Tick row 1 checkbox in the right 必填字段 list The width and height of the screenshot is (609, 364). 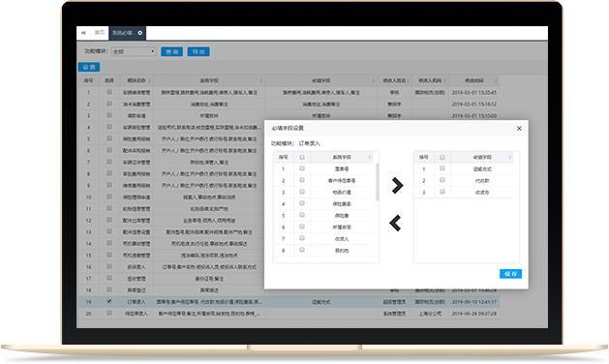[442, 168]
